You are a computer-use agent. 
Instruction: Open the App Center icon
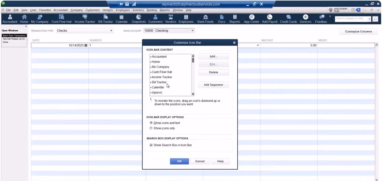252,17
